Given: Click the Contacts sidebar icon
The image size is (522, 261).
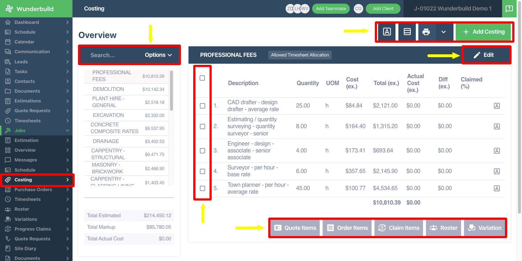Looking at the screenshot, I should 8,81.
